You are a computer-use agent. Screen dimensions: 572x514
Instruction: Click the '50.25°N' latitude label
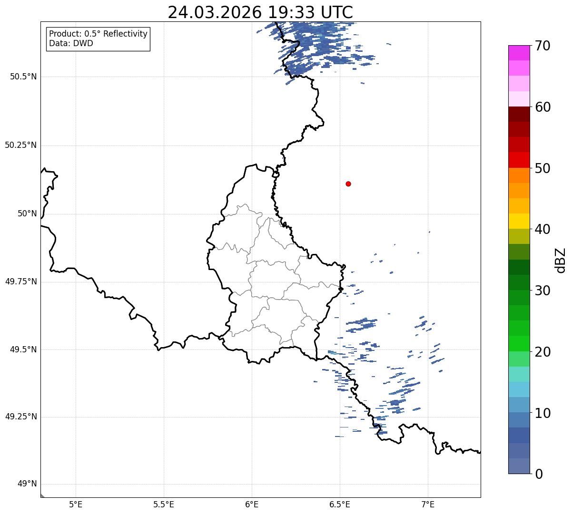click(x=21, y=145)
